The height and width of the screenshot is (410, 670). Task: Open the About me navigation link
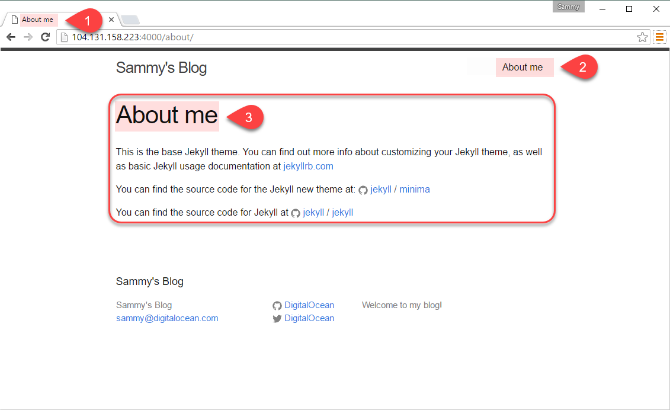click(x=522, y=67)
